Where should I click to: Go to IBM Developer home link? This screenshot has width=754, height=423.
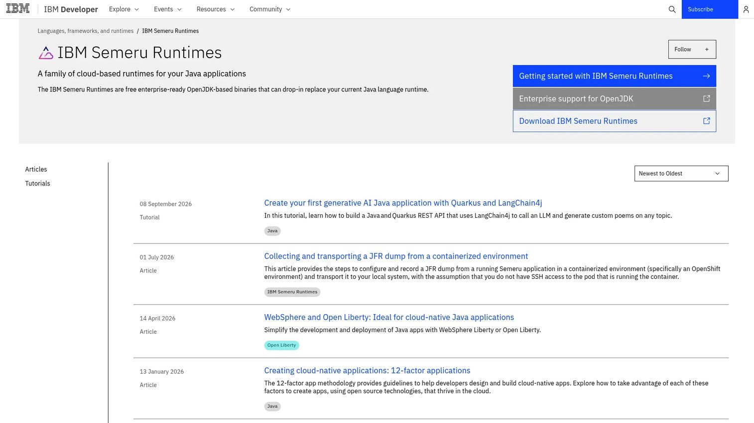(x=71, y=9)
